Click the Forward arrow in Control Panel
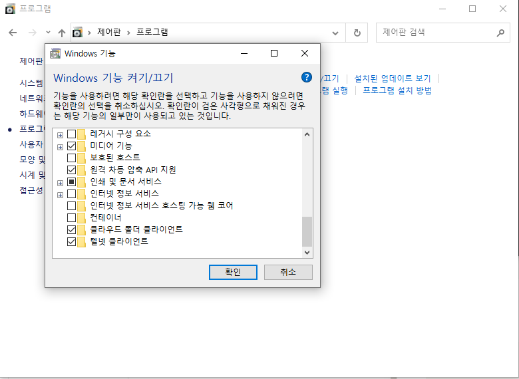This screenshot has width=519, height=379. coord(33,33)
